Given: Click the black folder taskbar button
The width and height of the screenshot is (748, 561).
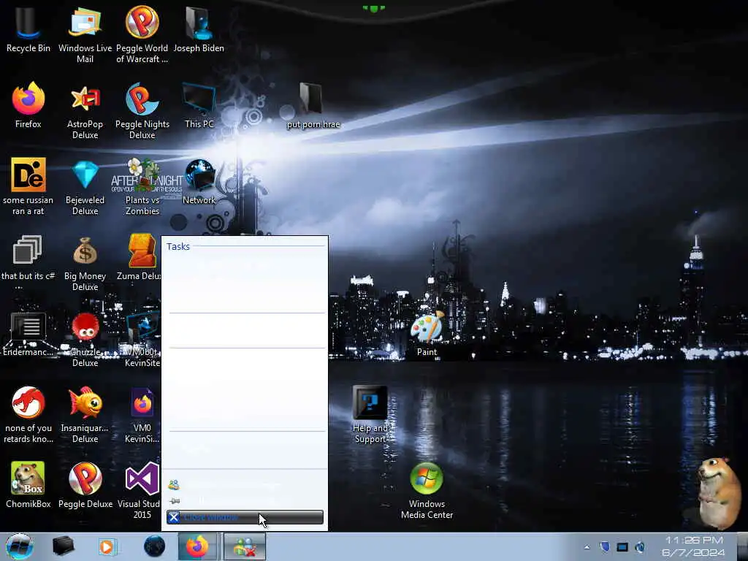Looking at the screenshot, I should [x=63, y=546].
